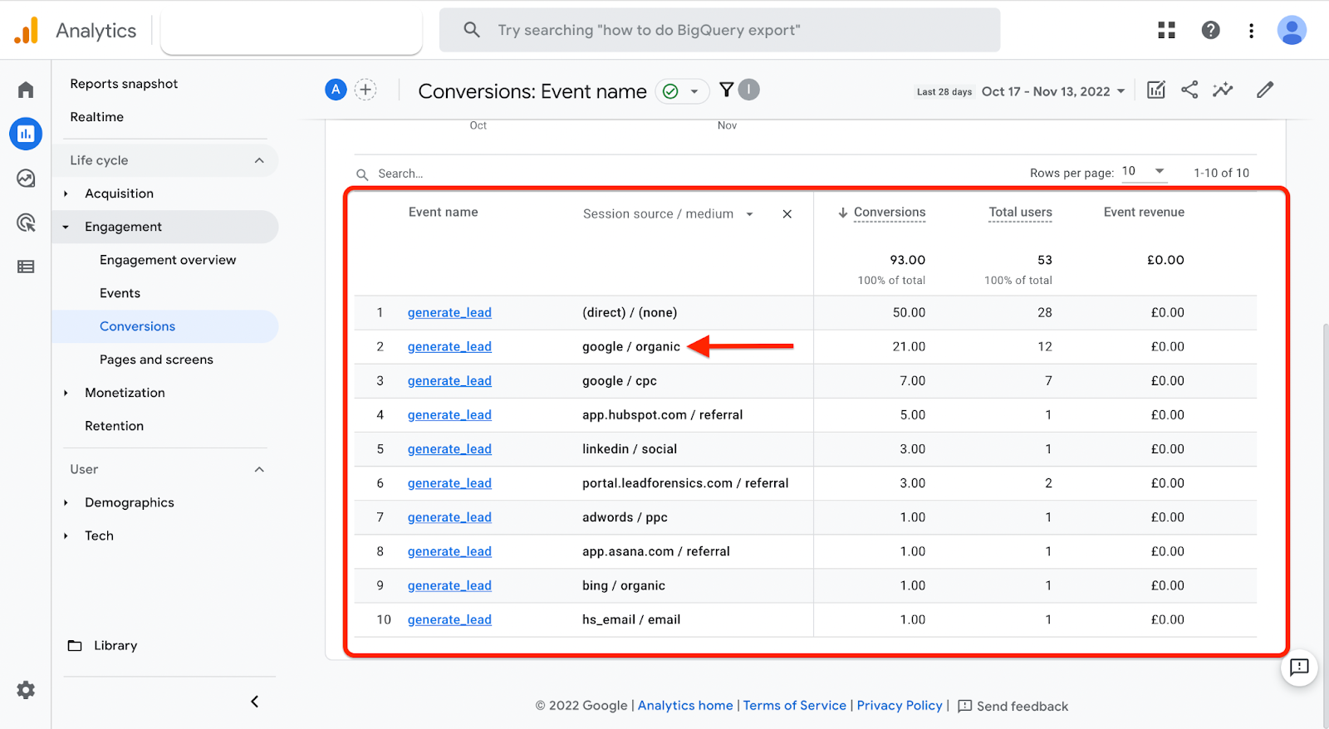1329x729 pixels.
Task: Open Admin settings gear
Action: pos(26,690)
